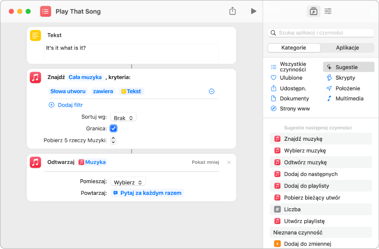Click the yellow Tekst action icon
The width and height of the screenshot is (379, 249).
coord(35,35)
